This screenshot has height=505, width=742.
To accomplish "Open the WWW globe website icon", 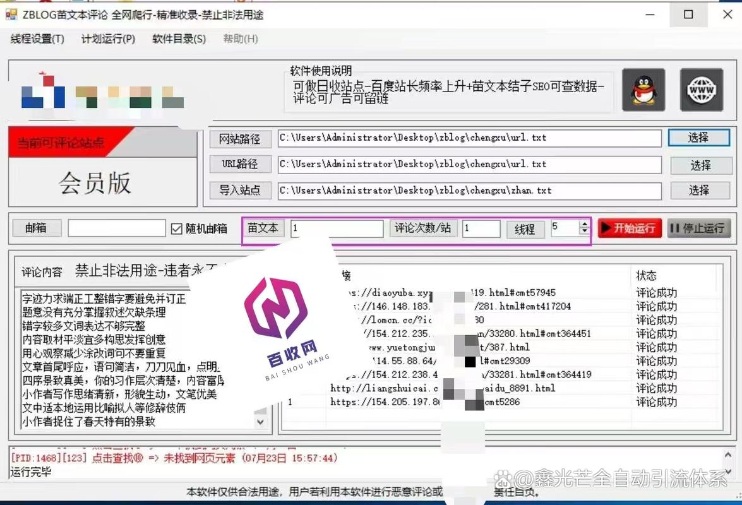I will 700,90.
